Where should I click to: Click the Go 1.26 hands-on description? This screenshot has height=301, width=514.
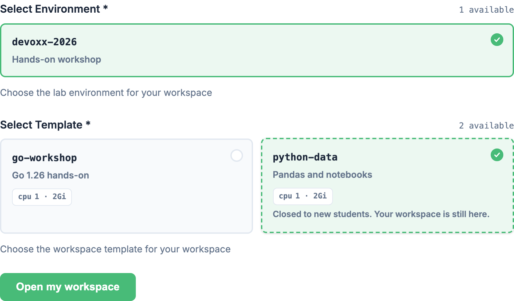51,175
